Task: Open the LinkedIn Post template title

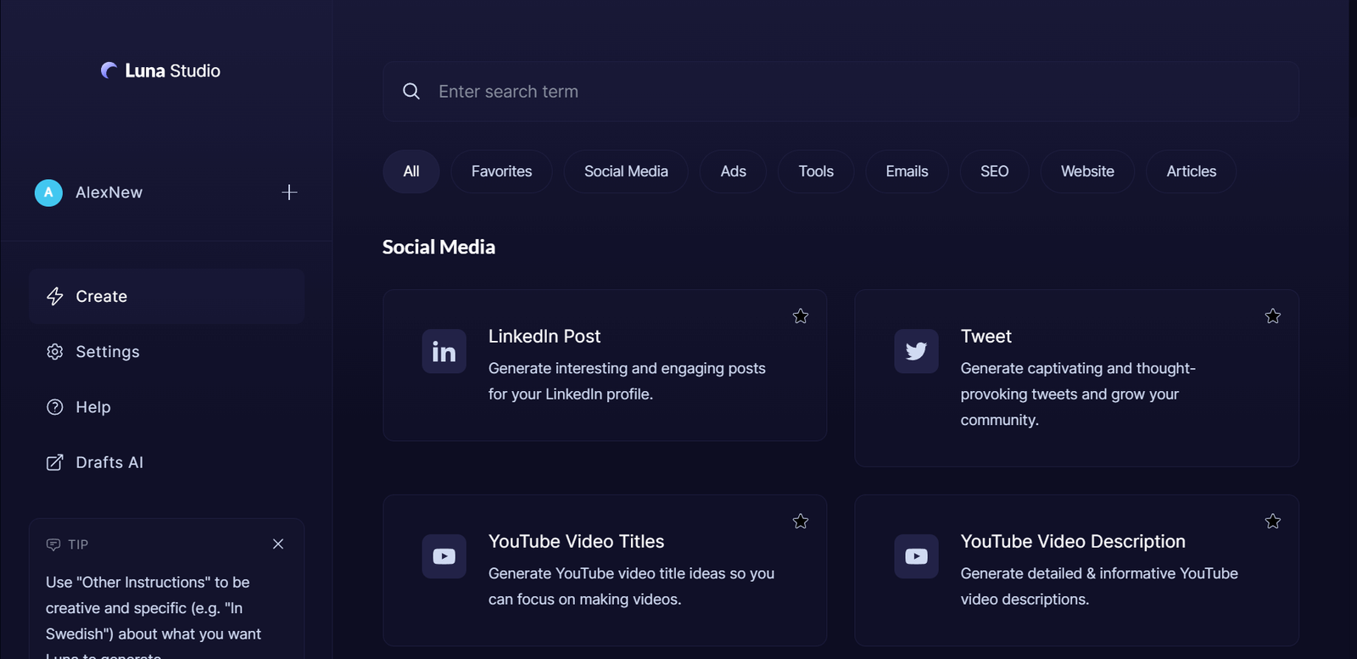Action: tap(544, 336)
